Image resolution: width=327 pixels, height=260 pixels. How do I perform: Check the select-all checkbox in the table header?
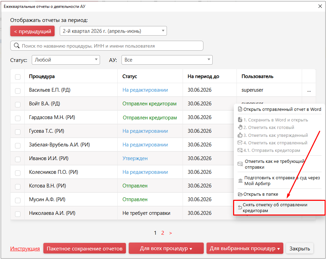coord(18,77)
